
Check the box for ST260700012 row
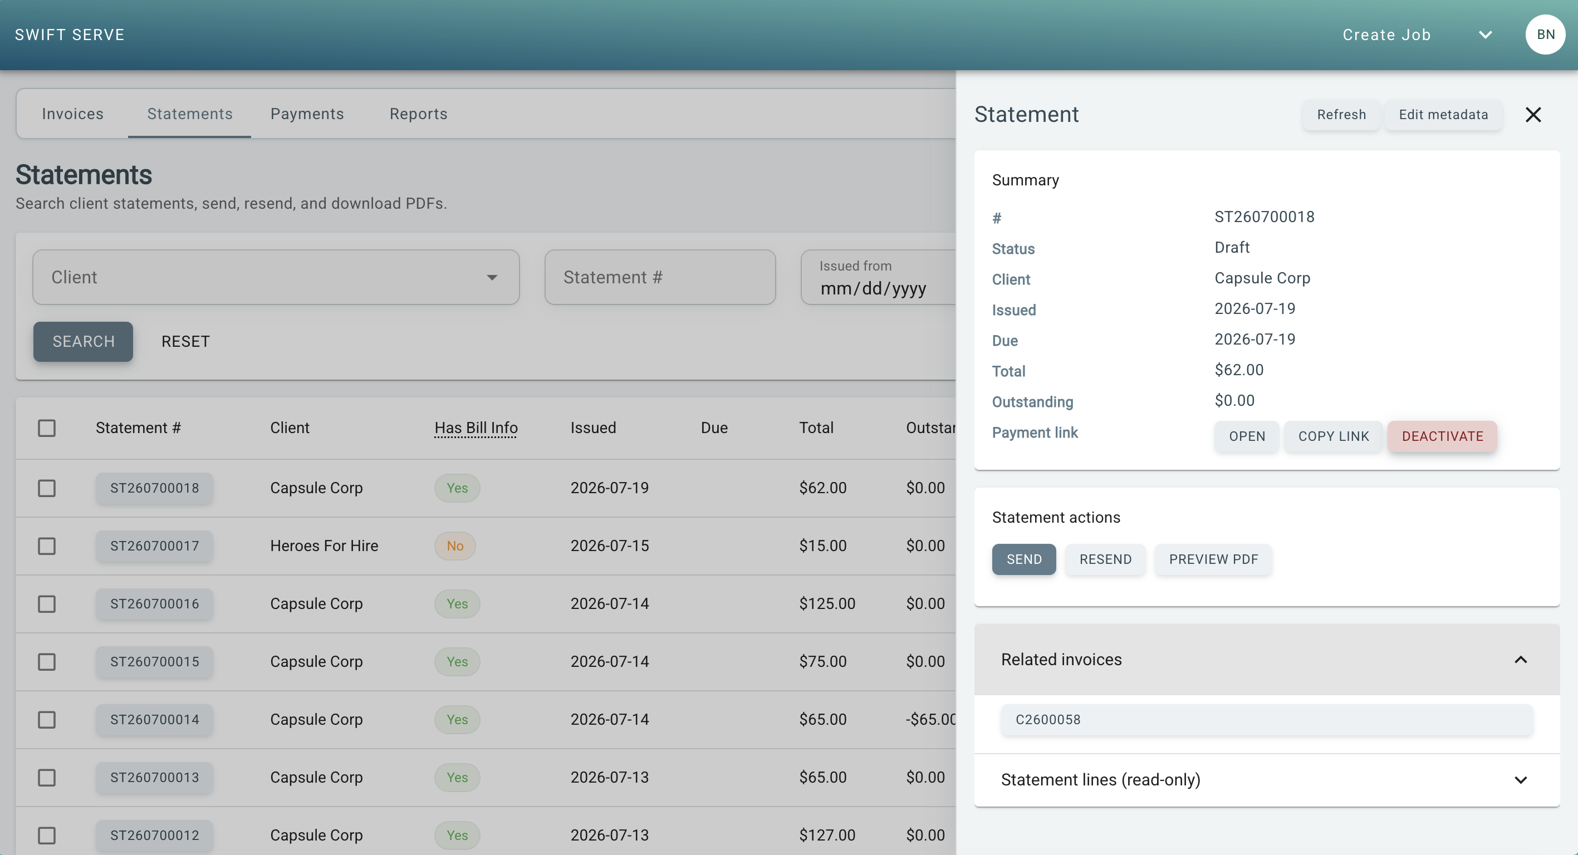point(47,836)
